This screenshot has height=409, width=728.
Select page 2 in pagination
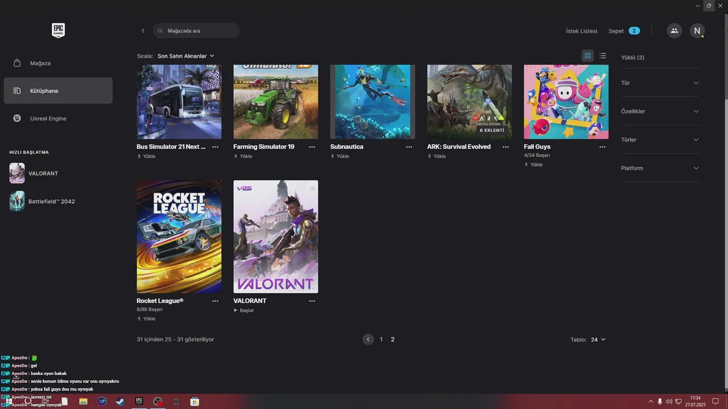tap(392, 339)
